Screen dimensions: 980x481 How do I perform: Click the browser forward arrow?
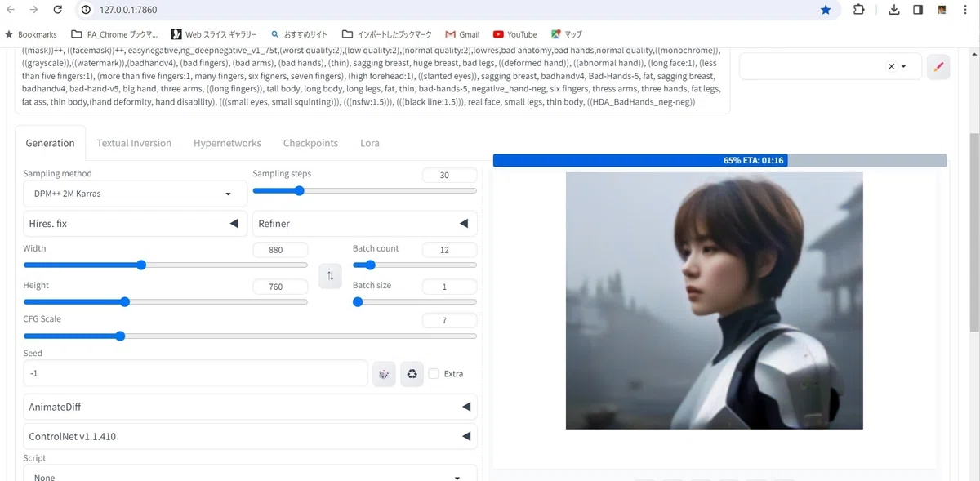click(33, 10)
